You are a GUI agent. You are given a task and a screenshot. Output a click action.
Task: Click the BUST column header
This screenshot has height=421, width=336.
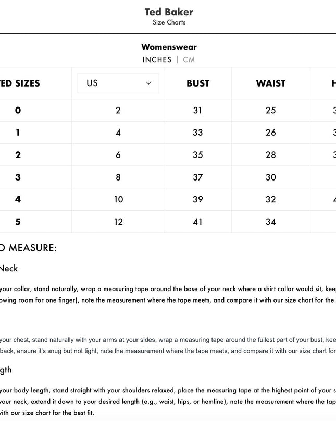point(198,83)
